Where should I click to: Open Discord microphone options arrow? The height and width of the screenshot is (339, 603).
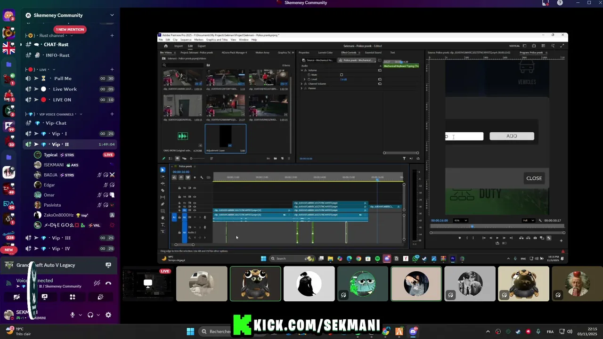click(81, 315)
